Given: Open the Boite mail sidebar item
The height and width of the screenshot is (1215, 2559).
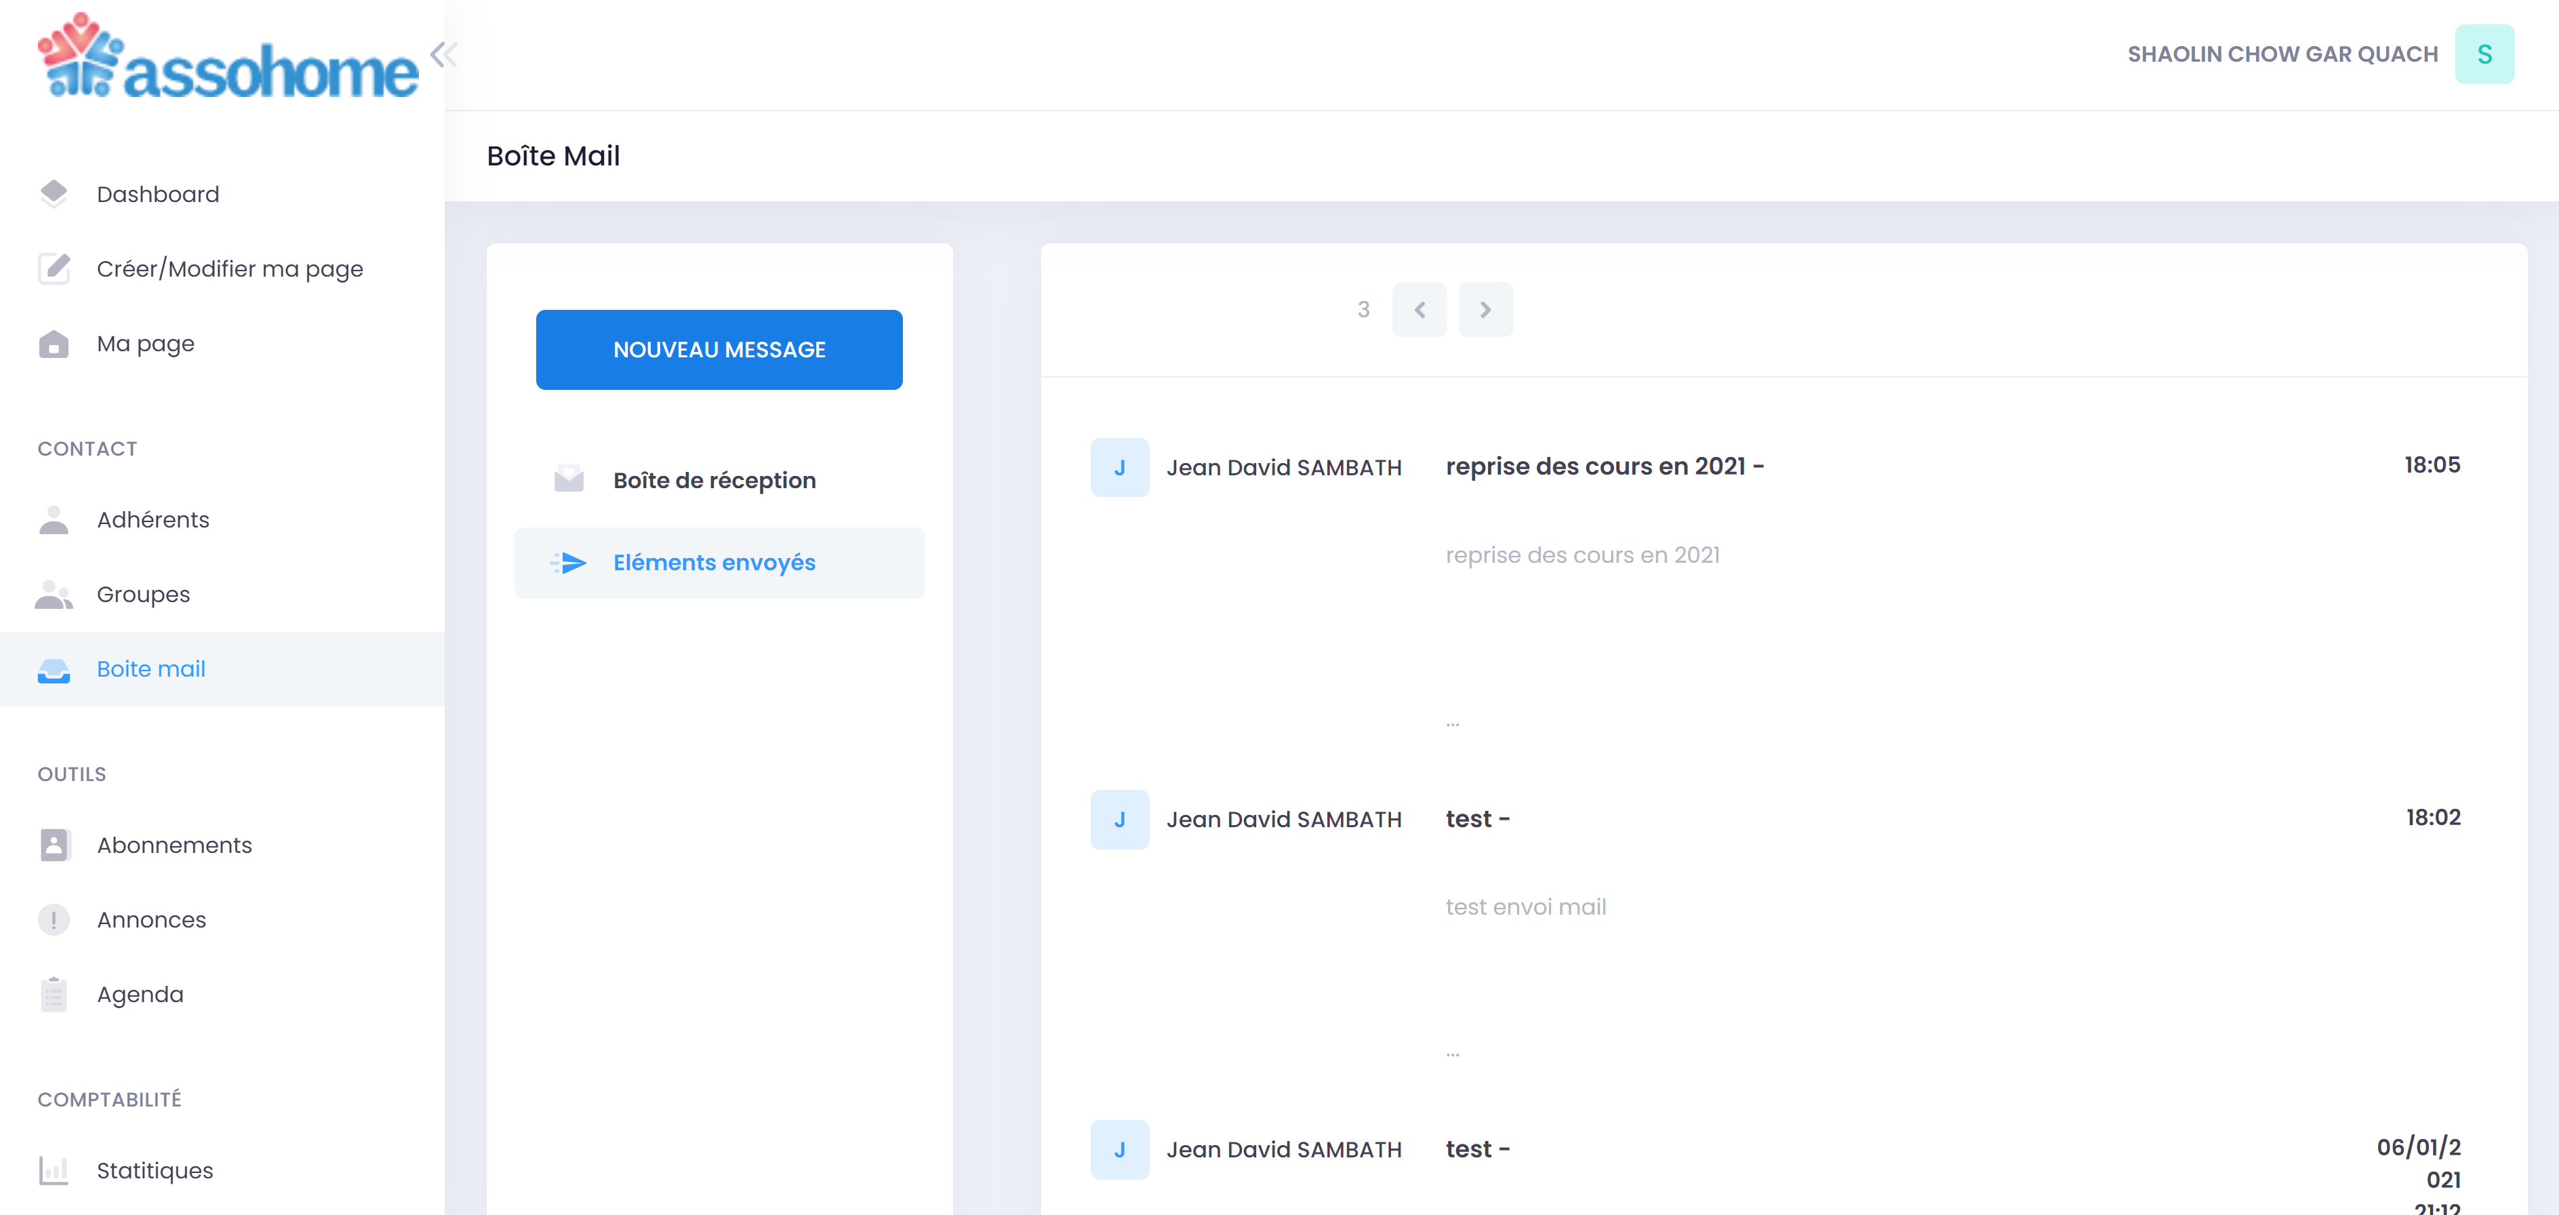Looking at the screenshot, I should [x=151, y=669].
